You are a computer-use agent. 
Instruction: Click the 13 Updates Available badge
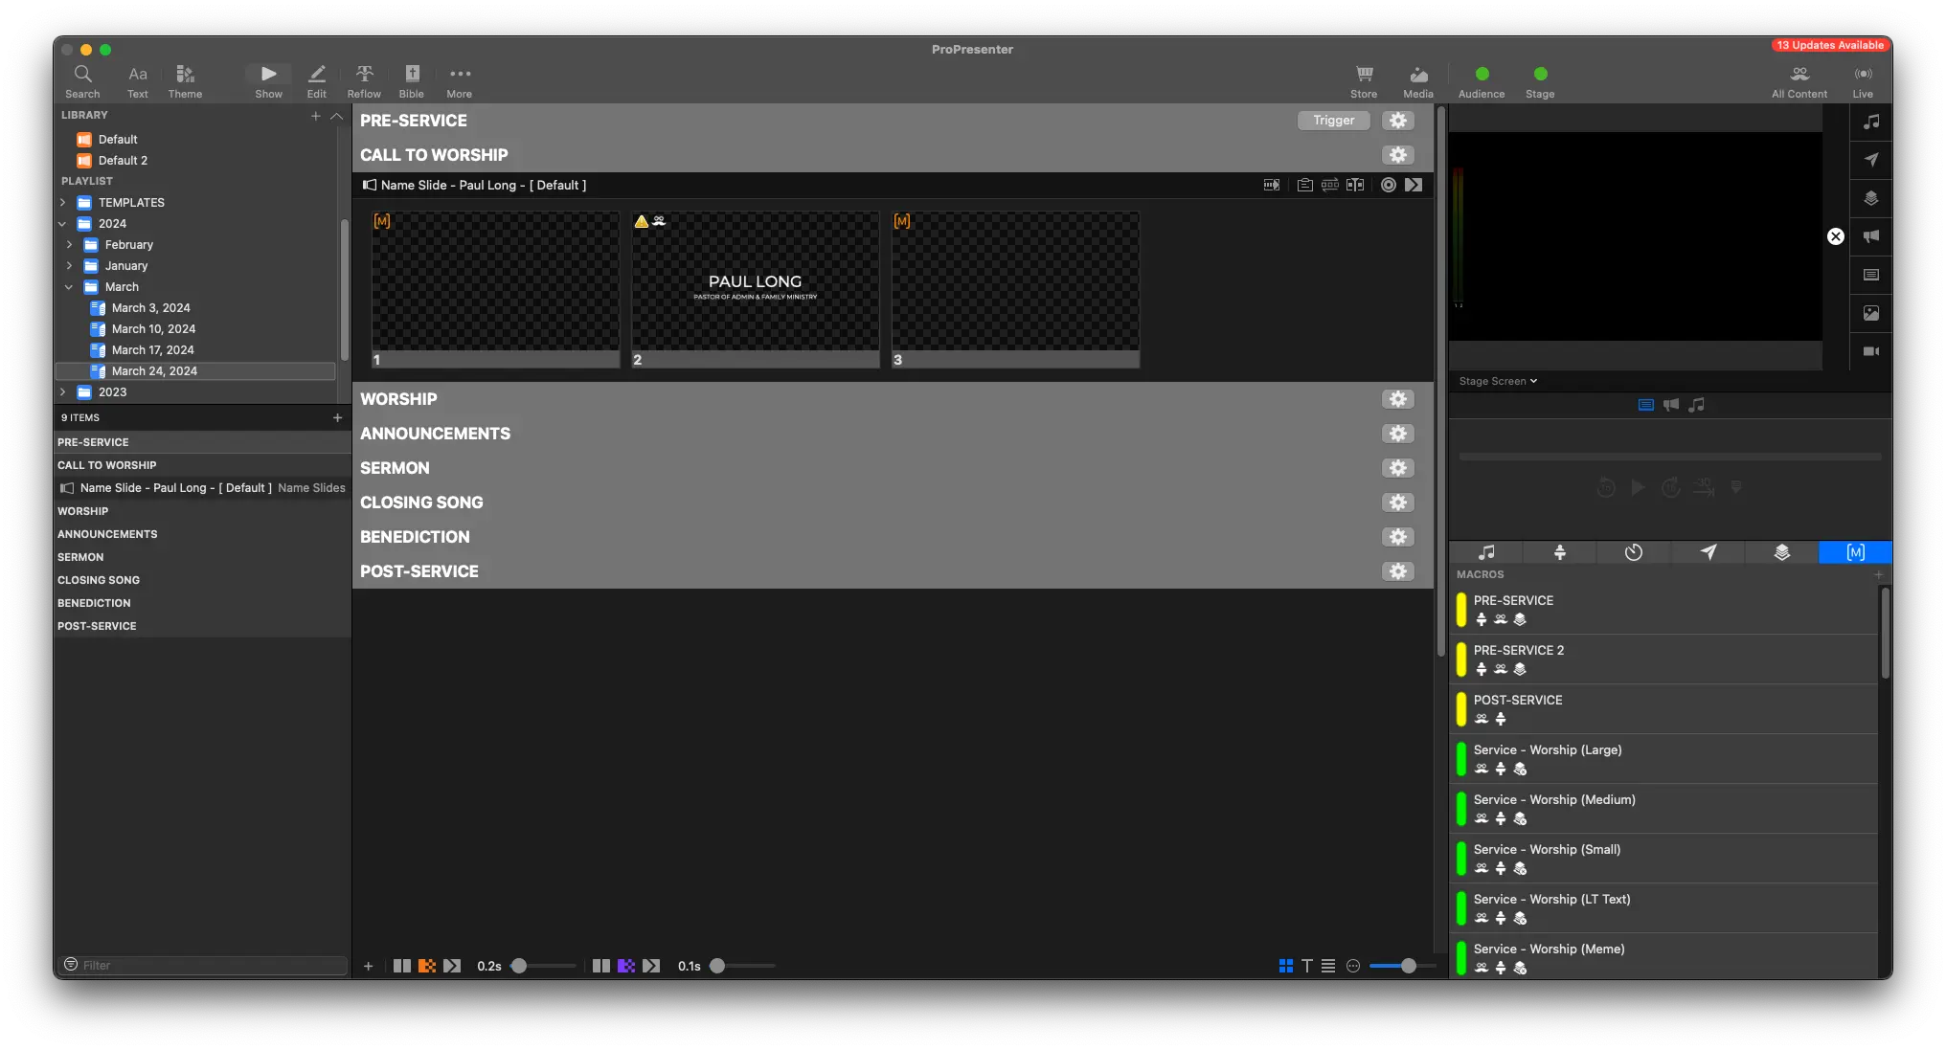pyautogui.click(x=1829, y=45)
